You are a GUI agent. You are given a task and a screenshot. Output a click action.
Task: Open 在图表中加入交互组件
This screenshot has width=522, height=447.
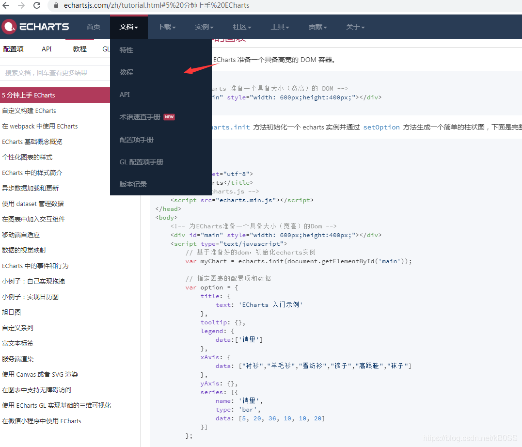point(33,219)
